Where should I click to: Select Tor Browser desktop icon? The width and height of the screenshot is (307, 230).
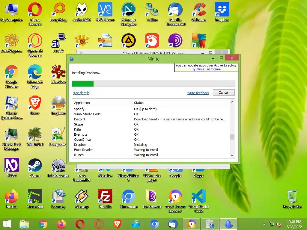[x=152, y=199]
